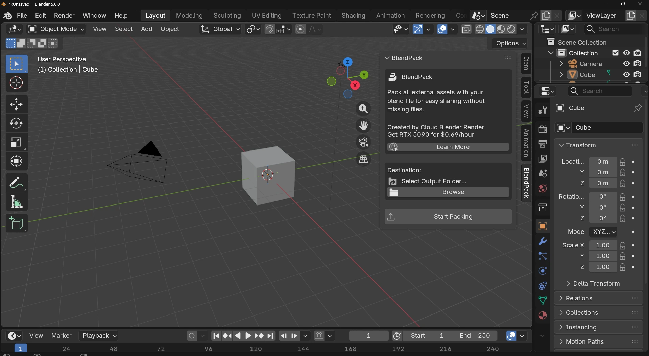Screen dimensions: 649x356
Task: Open the Render menu
Action: pyautogui.click(x=64, y=16)
